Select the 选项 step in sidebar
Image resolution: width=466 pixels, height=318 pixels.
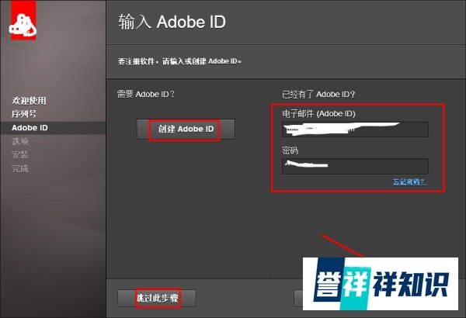click(x=20, y=141)
